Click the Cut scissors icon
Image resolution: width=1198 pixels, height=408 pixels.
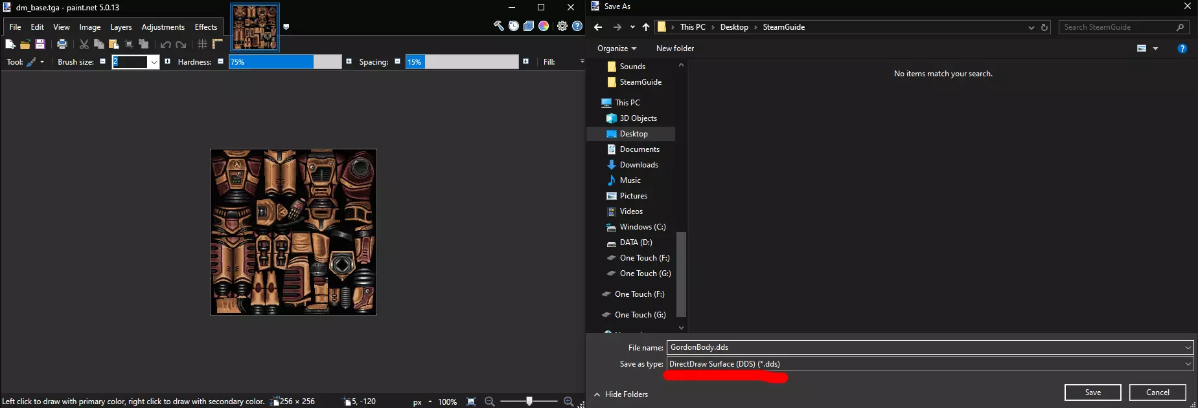point(84,44)
